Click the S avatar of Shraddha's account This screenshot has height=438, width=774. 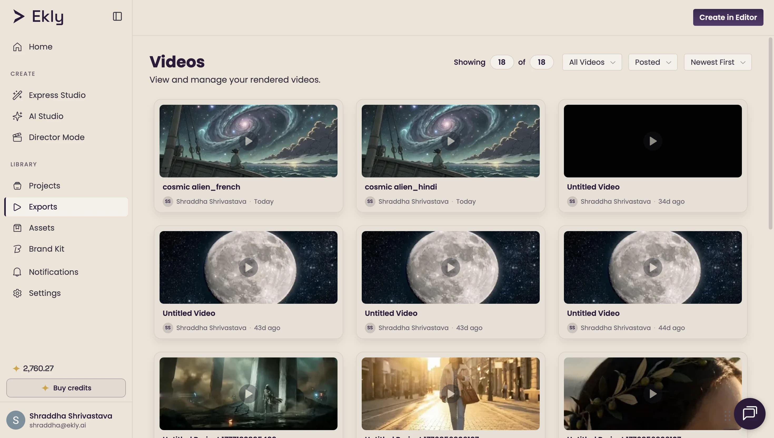click(16, 420)
